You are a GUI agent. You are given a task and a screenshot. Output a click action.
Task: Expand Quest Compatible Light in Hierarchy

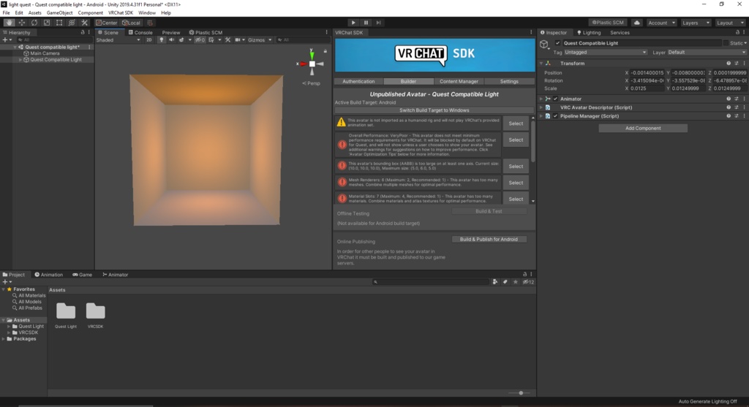point(20,60)
